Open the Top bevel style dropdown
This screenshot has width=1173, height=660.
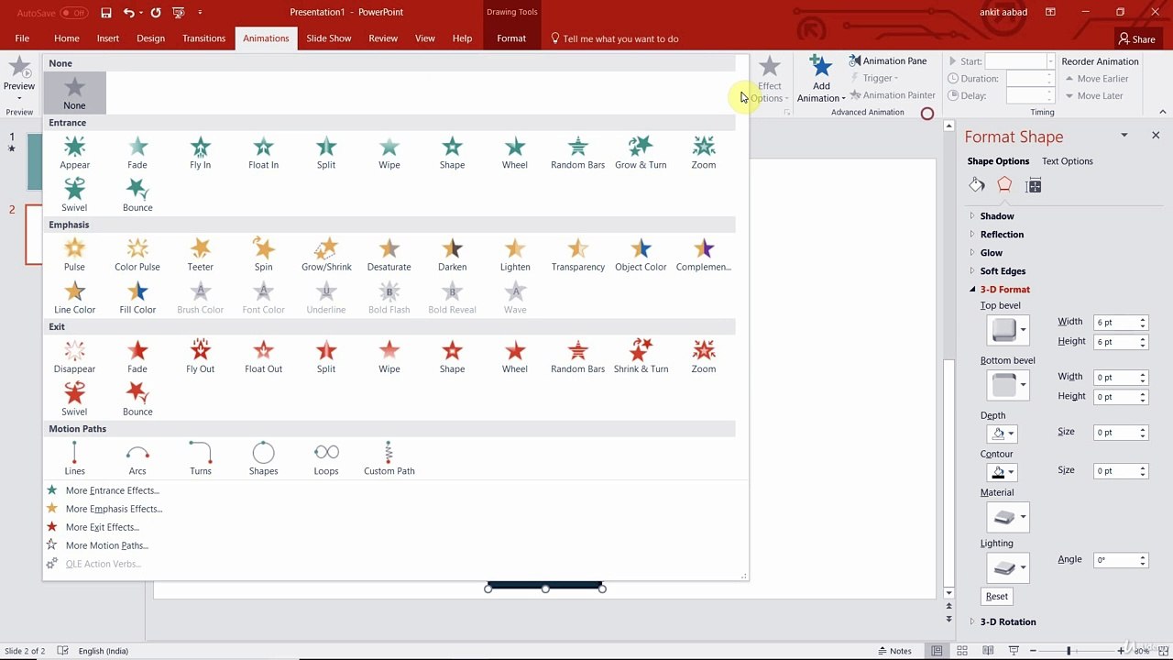pos(1008,330)
